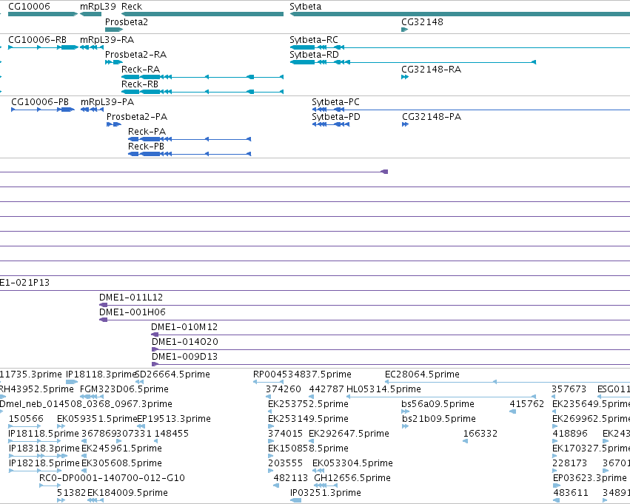Click the EK150858.5prime EST label
Viewport: 630px width, 504px height.
[308, 448]
